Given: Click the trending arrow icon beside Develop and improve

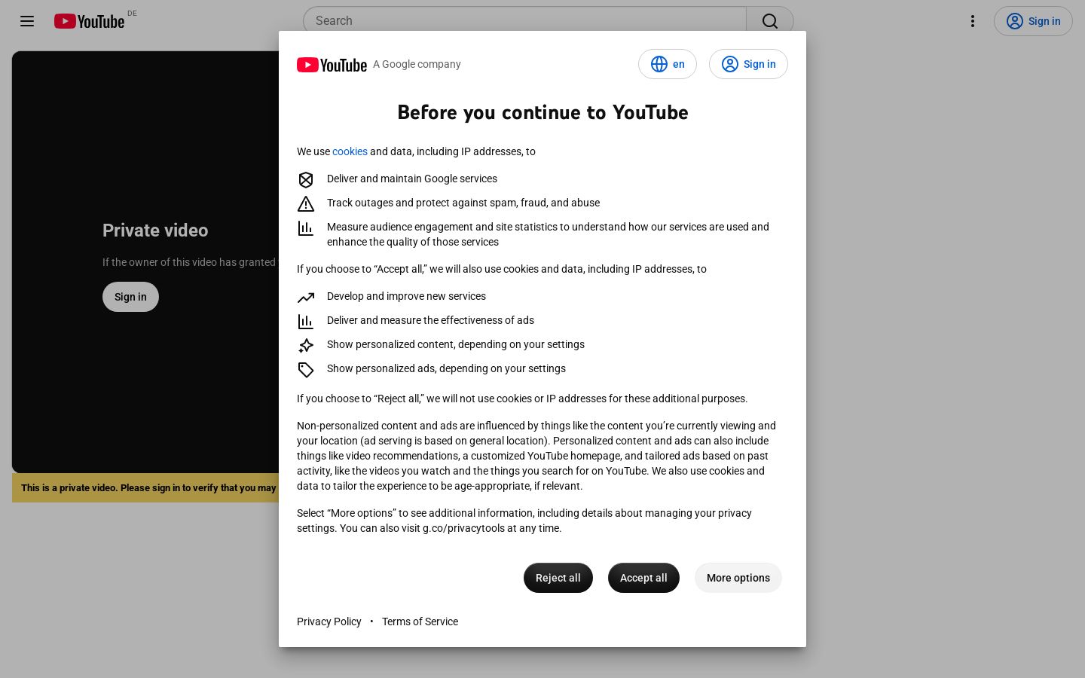Looking at the screenshot, I should click(306, 297).
